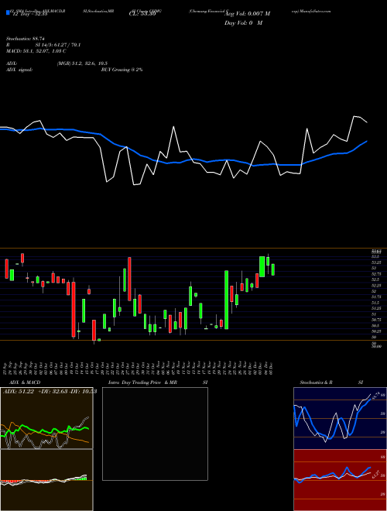Click the 'Intra Day Trading Price & MR' title
The height and width of the screenshot is (511, 387).
(x=142, y=382)
